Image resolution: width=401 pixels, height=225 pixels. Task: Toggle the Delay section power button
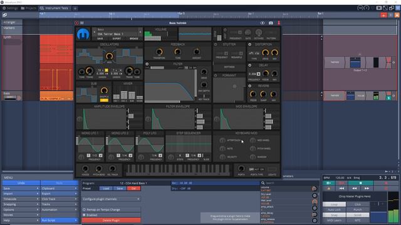tap(249, 65)
